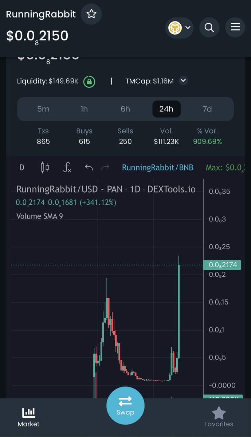Select the 1h timeframe tab
The height and width of the screenshot is (437, 251).
tap(84, 109)
